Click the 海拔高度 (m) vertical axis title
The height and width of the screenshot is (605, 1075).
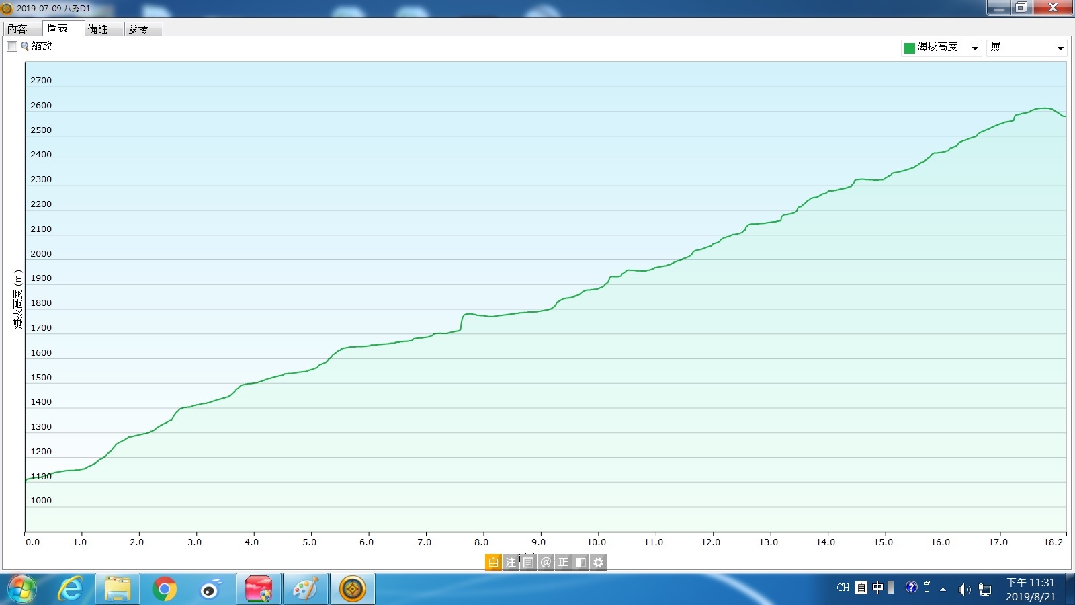[x=17, y=299]
